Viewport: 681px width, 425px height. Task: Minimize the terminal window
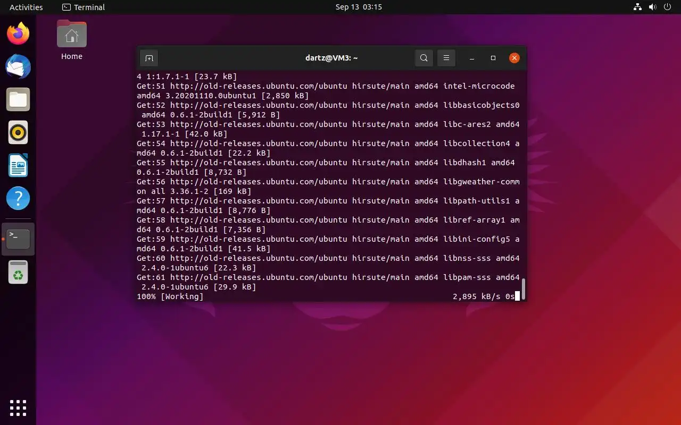(472, 58)
